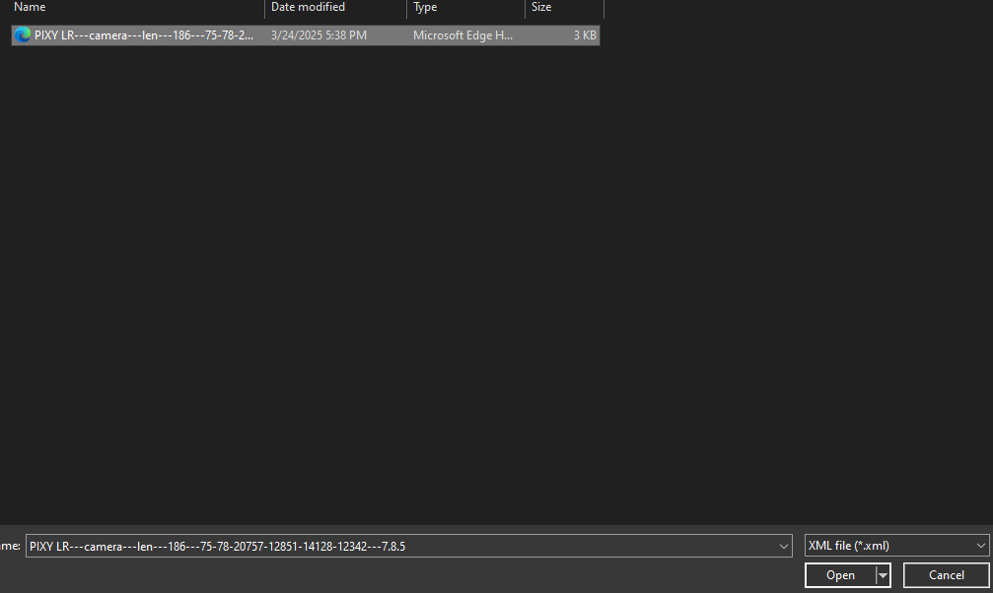The width and height of the screenshot is (993, 593).
Task: Open the XML file type filter dropdown
Action: coord(895,546)
